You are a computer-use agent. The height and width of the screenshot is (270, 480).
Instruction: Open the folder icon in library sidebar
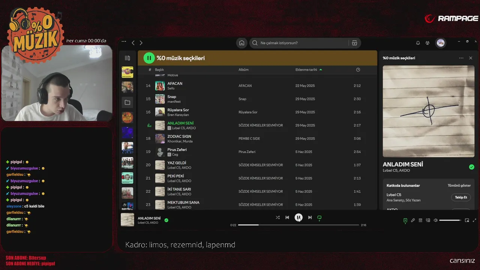(x=127, y=102)
